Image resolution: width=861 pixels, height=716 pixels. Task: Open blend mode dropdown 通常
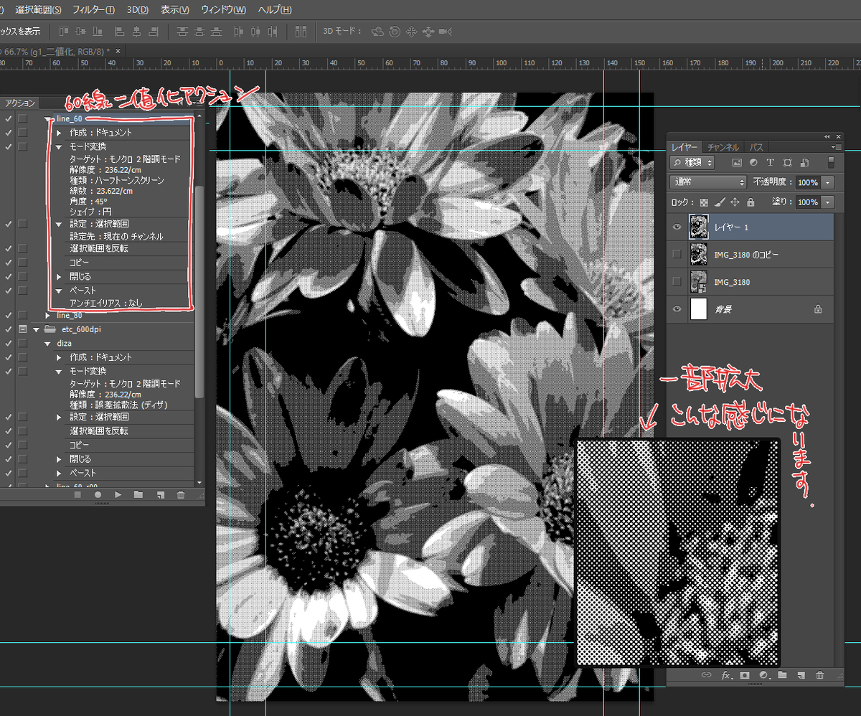tap(708, 182)
